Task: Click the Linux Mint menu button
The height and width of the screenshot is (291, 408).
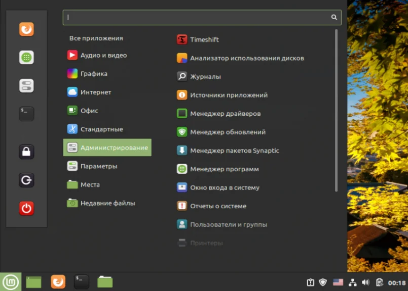Action: pos(11,282)
